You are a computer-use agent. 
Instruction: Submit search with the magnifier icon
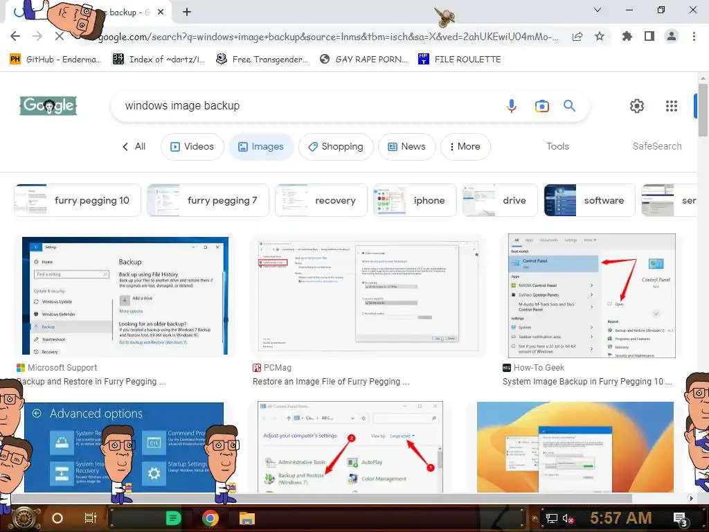569,106
